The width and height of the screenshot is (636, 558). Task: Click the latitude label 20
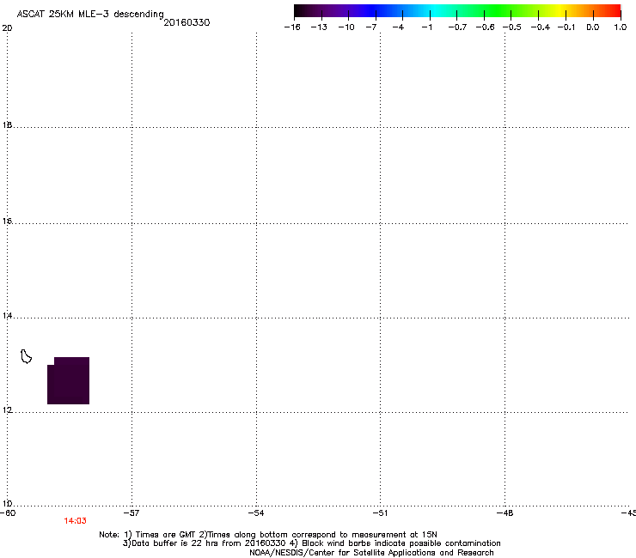[7, 28]
